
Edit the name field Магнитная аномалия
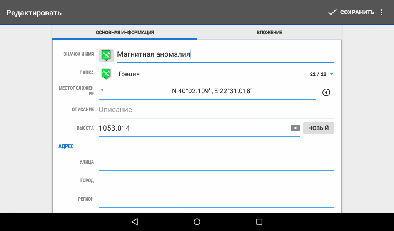pyautogui.click(x=225, y=55)
